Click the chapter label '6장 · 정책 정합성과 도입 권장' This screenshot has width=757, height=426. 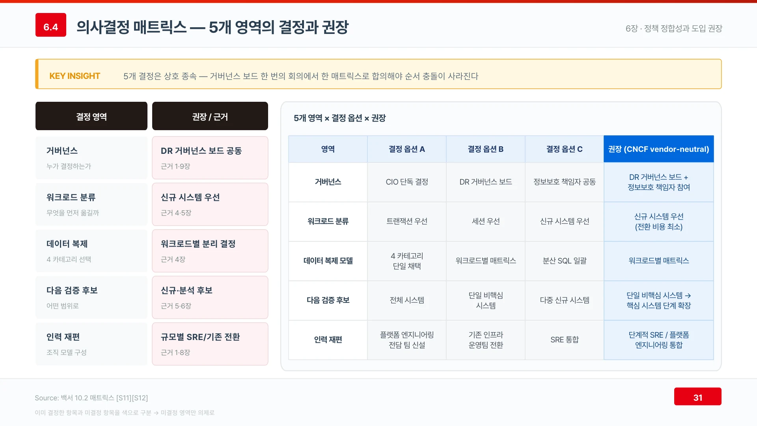click(x=674, y=28)
